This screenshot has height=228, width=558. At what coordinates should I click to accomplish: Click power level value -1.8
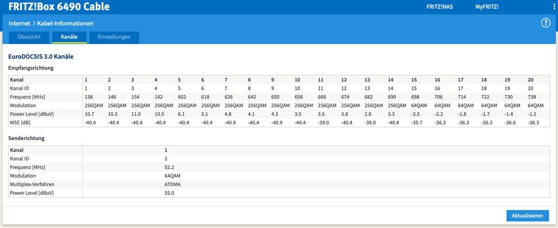[462, 114]
